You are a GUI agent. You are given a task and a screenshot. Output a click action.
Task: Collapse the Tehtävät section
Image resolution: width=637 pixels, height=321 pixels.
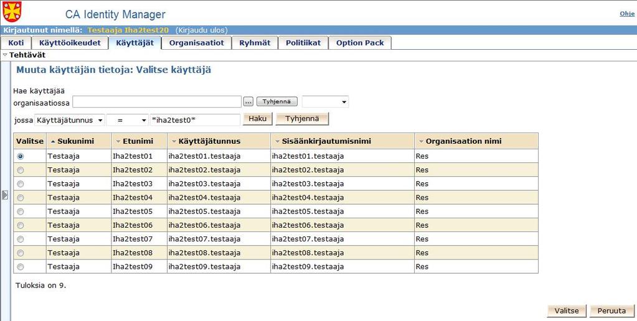5,55
